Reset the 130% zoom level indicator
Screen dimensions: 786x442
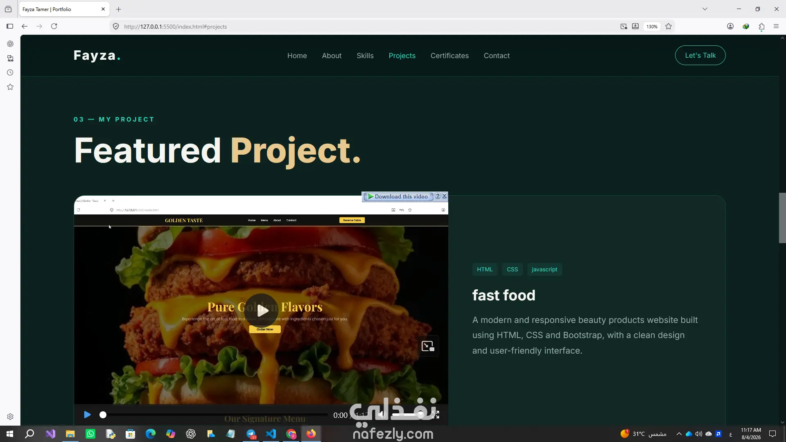tap(652, 27)
